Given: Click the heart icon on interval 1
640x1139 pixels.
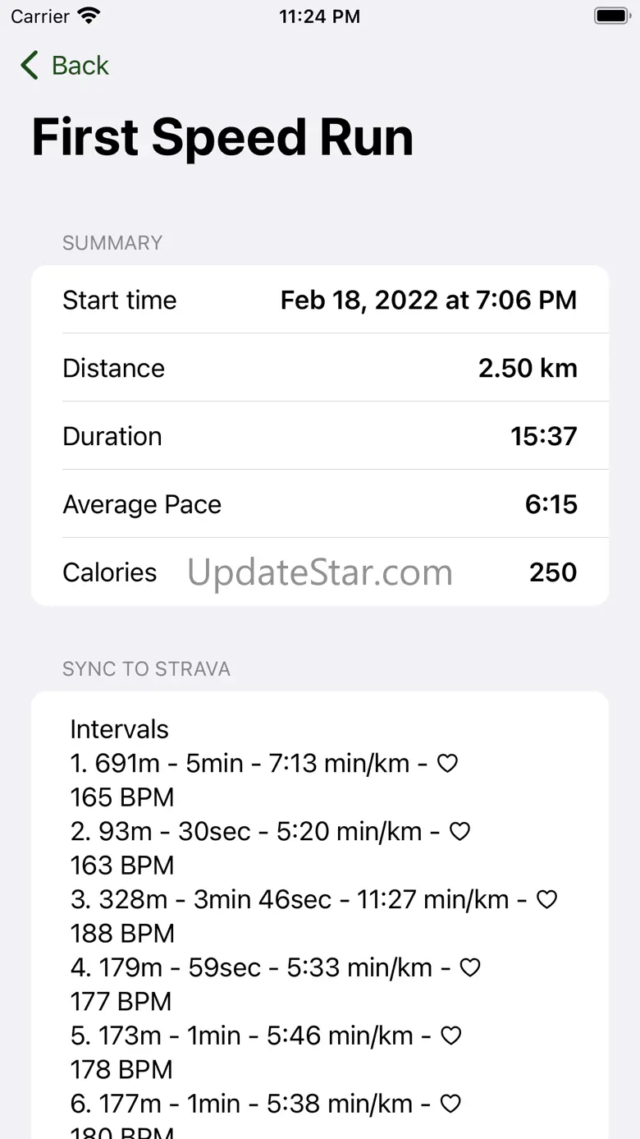Looking at the screenshot, I should tap(447, 764).
